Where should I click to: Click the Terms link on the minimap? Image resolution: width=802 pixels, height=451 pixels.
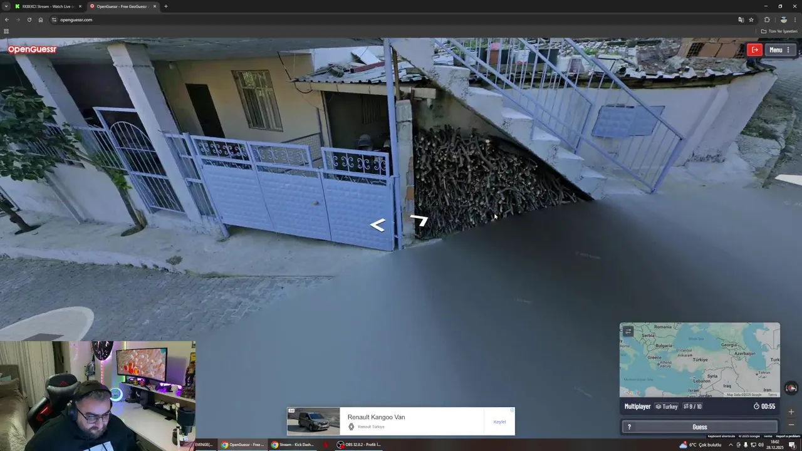[772, 395]
